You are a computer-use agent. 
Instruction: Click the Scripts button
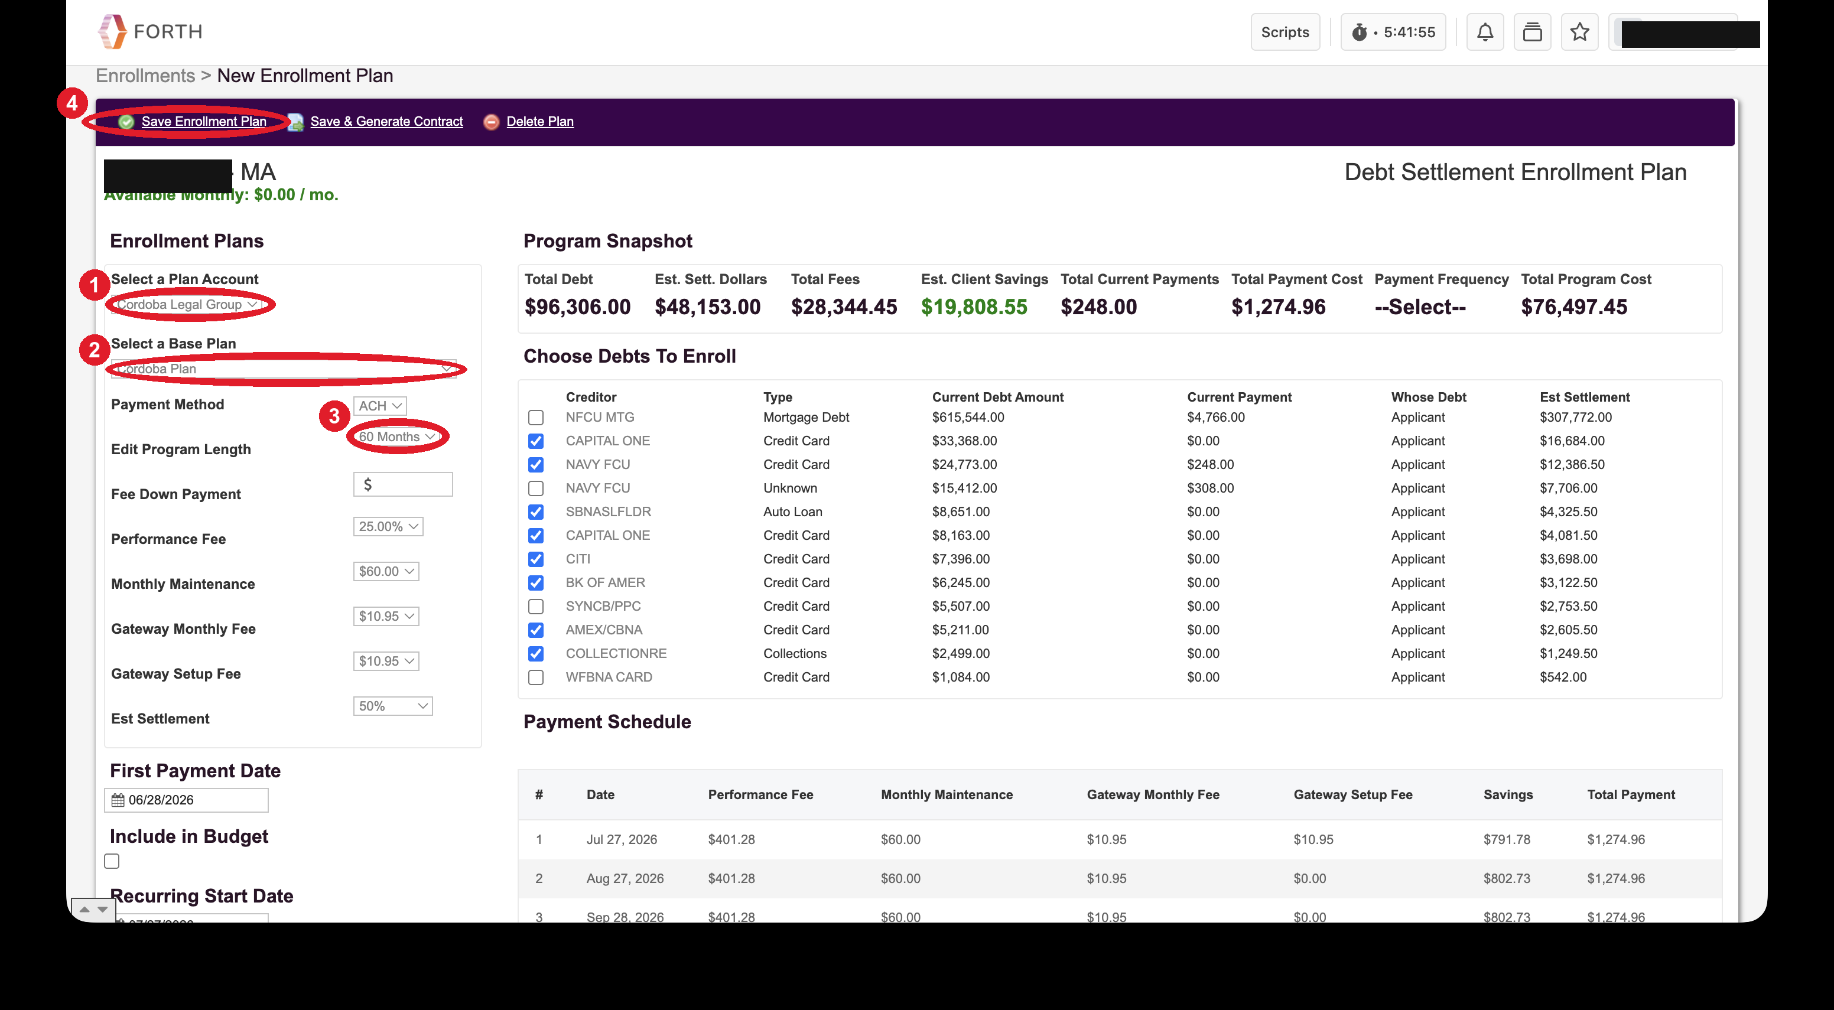pos(1285,32)
